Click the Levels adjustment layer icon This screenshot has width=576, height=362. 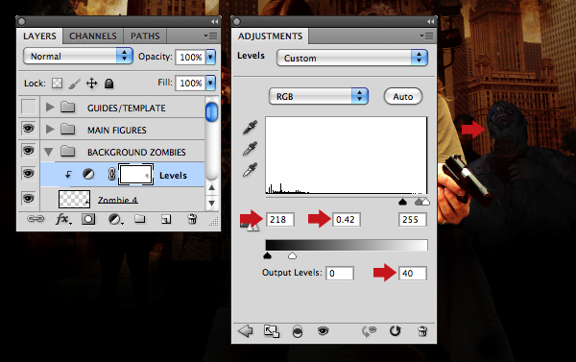[88, 174]
